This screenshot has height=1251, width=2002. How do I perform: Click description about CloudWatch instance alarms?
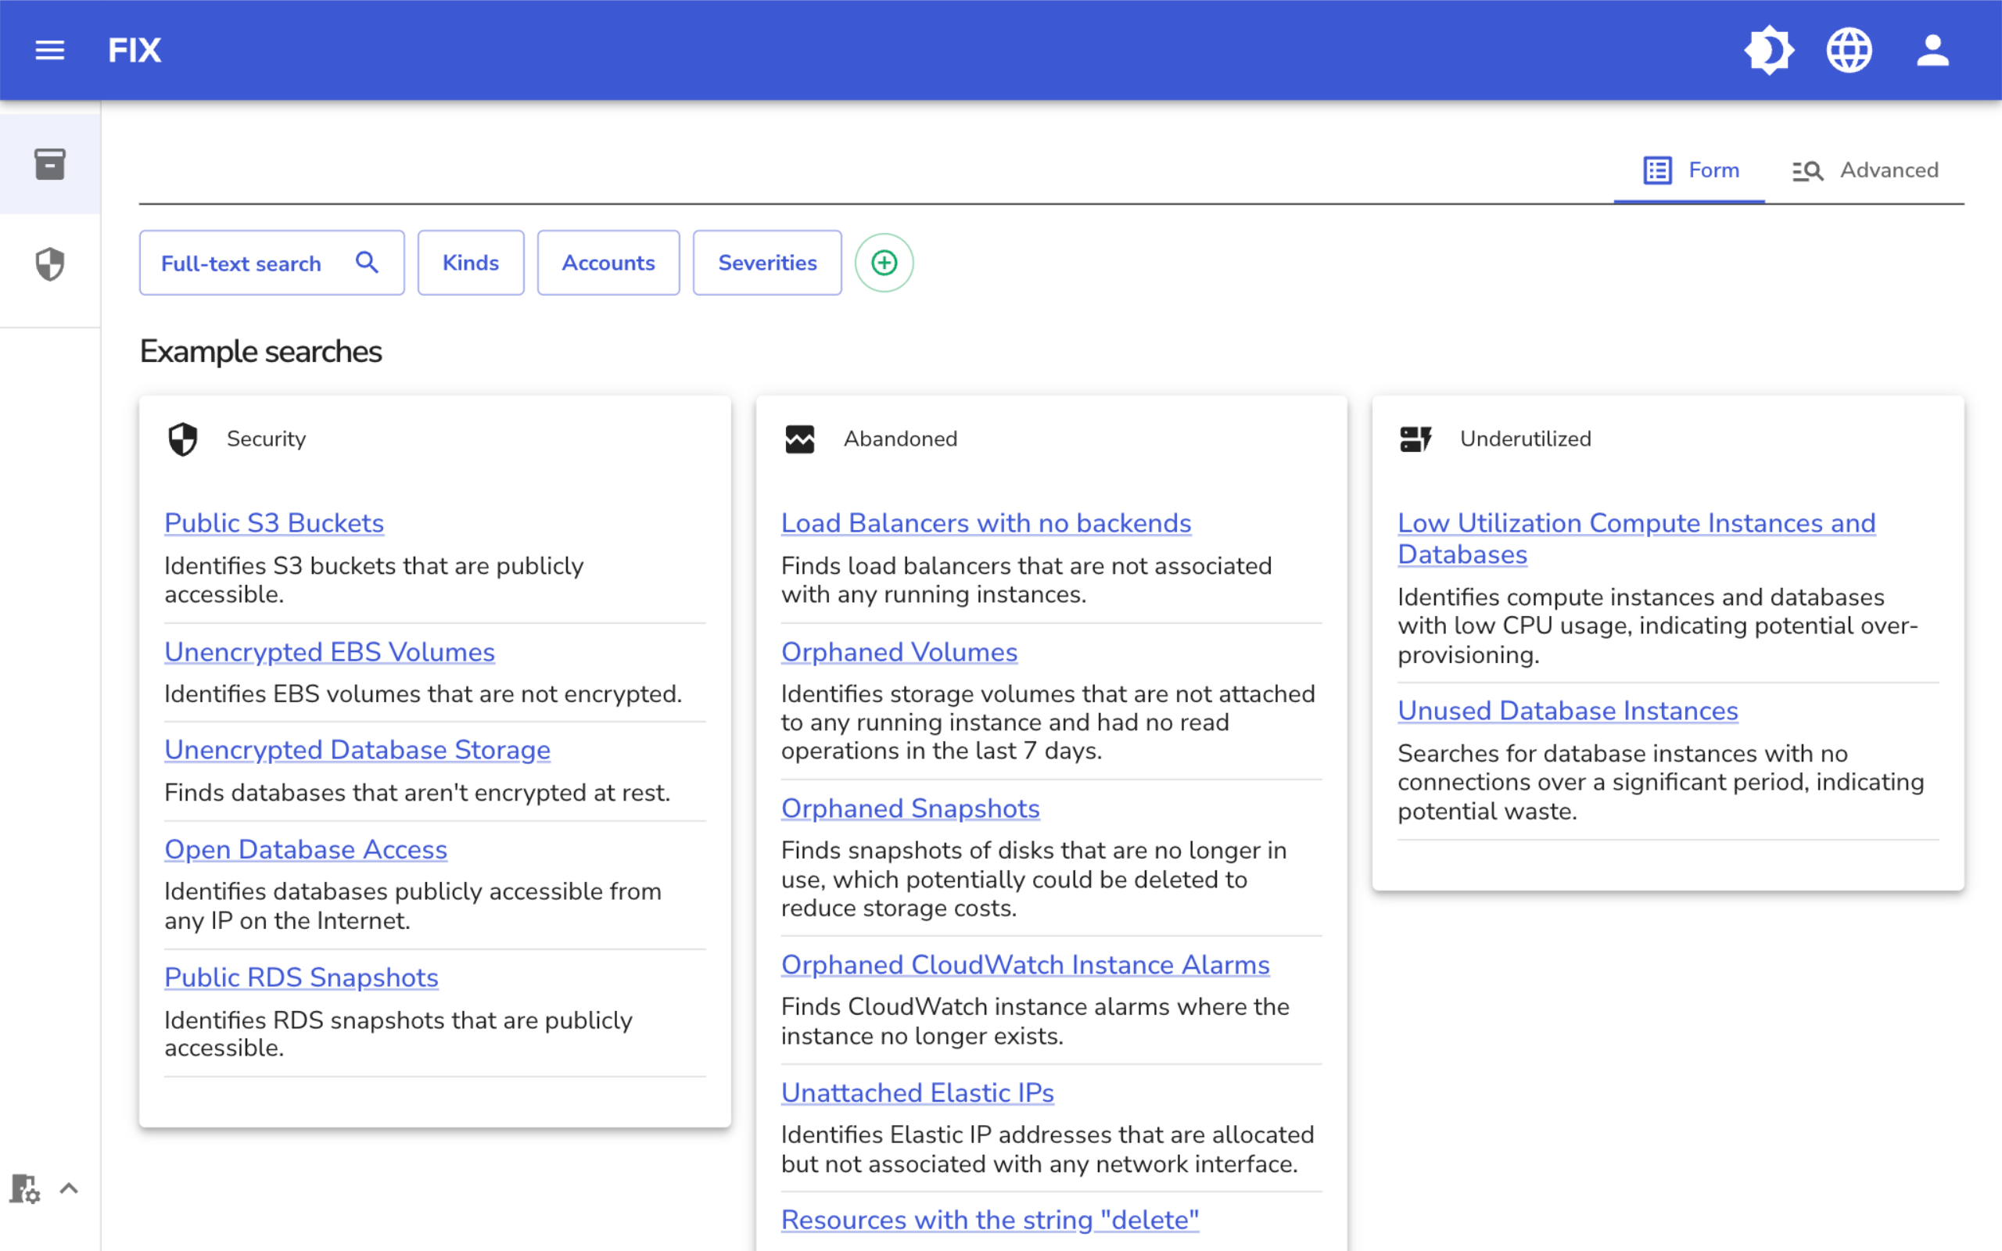click(x=1035, y=1021)
